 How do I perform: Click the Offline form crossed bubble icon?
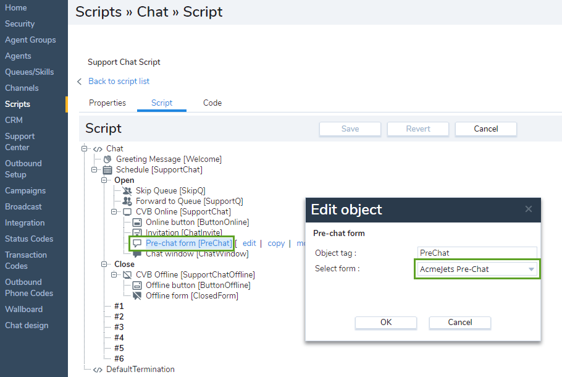(137, 296)
